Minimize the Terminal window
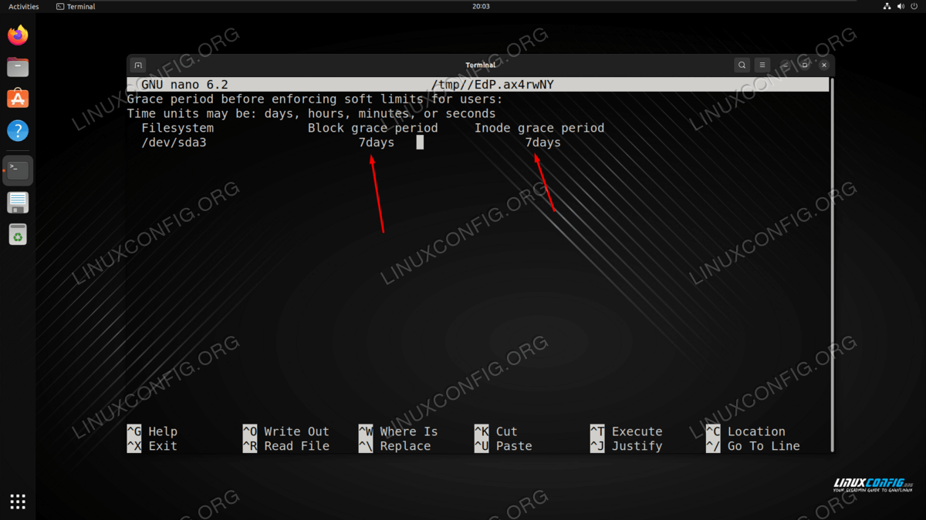This screenshot has height=520, width=926. tap(786, 65)
